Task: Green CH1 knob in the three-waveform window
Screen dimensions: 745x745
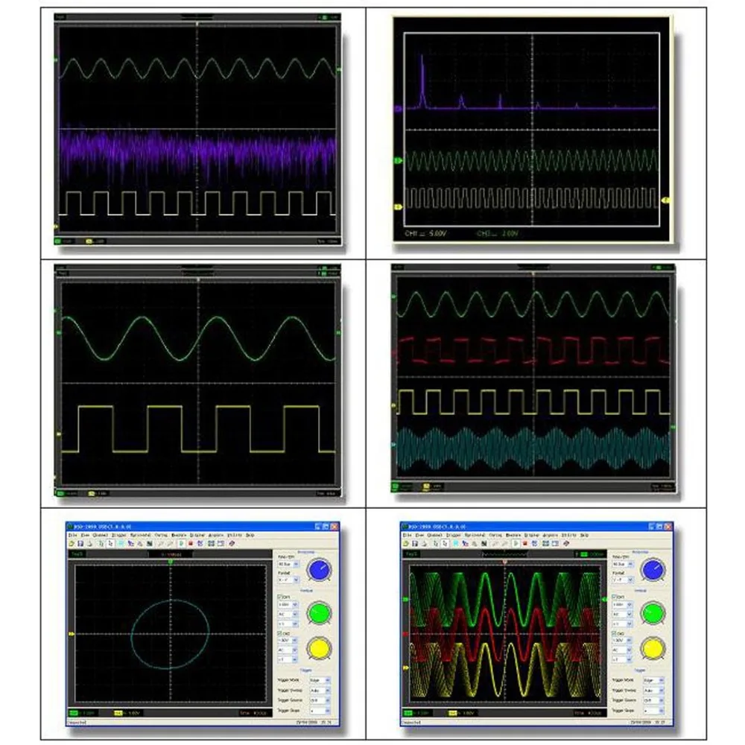Action: point(653,613)
